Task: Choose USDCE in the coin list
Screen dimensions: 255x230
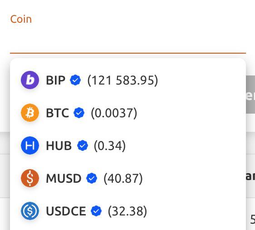Action: click(x=128, y=211)
